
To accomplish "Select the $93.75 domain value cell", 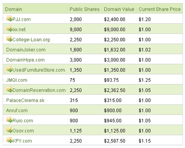I will (x=111, y=80).
